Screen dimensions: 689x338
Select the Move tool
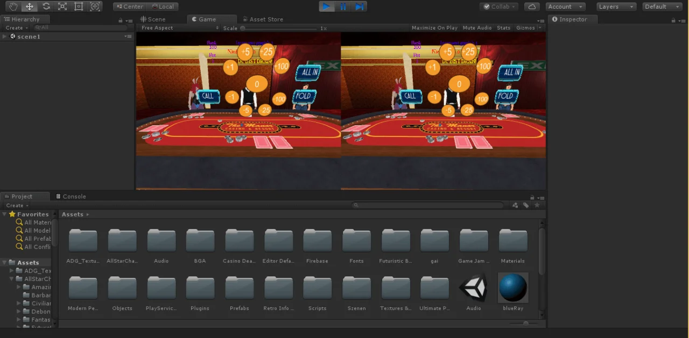29,6
